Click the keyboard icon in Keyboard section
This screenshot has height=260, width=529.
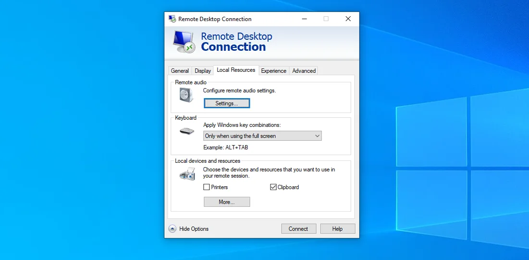click(x=187, y=131)
